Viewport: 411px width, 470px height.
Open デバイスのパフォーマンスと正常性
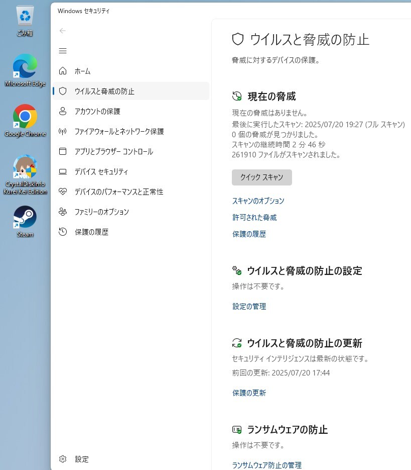coord(131,192)
